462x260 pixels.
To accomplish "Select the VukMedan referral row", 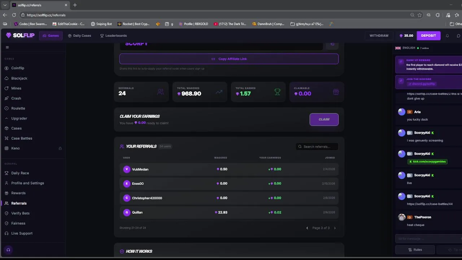I will [229, 169].
